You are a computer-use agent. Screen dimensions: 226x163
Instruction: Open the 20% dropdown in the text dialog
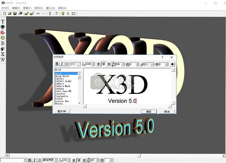tap(79, 64)
